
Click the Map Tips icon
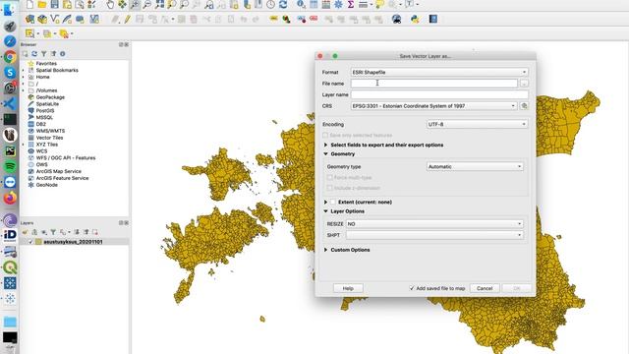pyautogui.click(x=379, y=4)
